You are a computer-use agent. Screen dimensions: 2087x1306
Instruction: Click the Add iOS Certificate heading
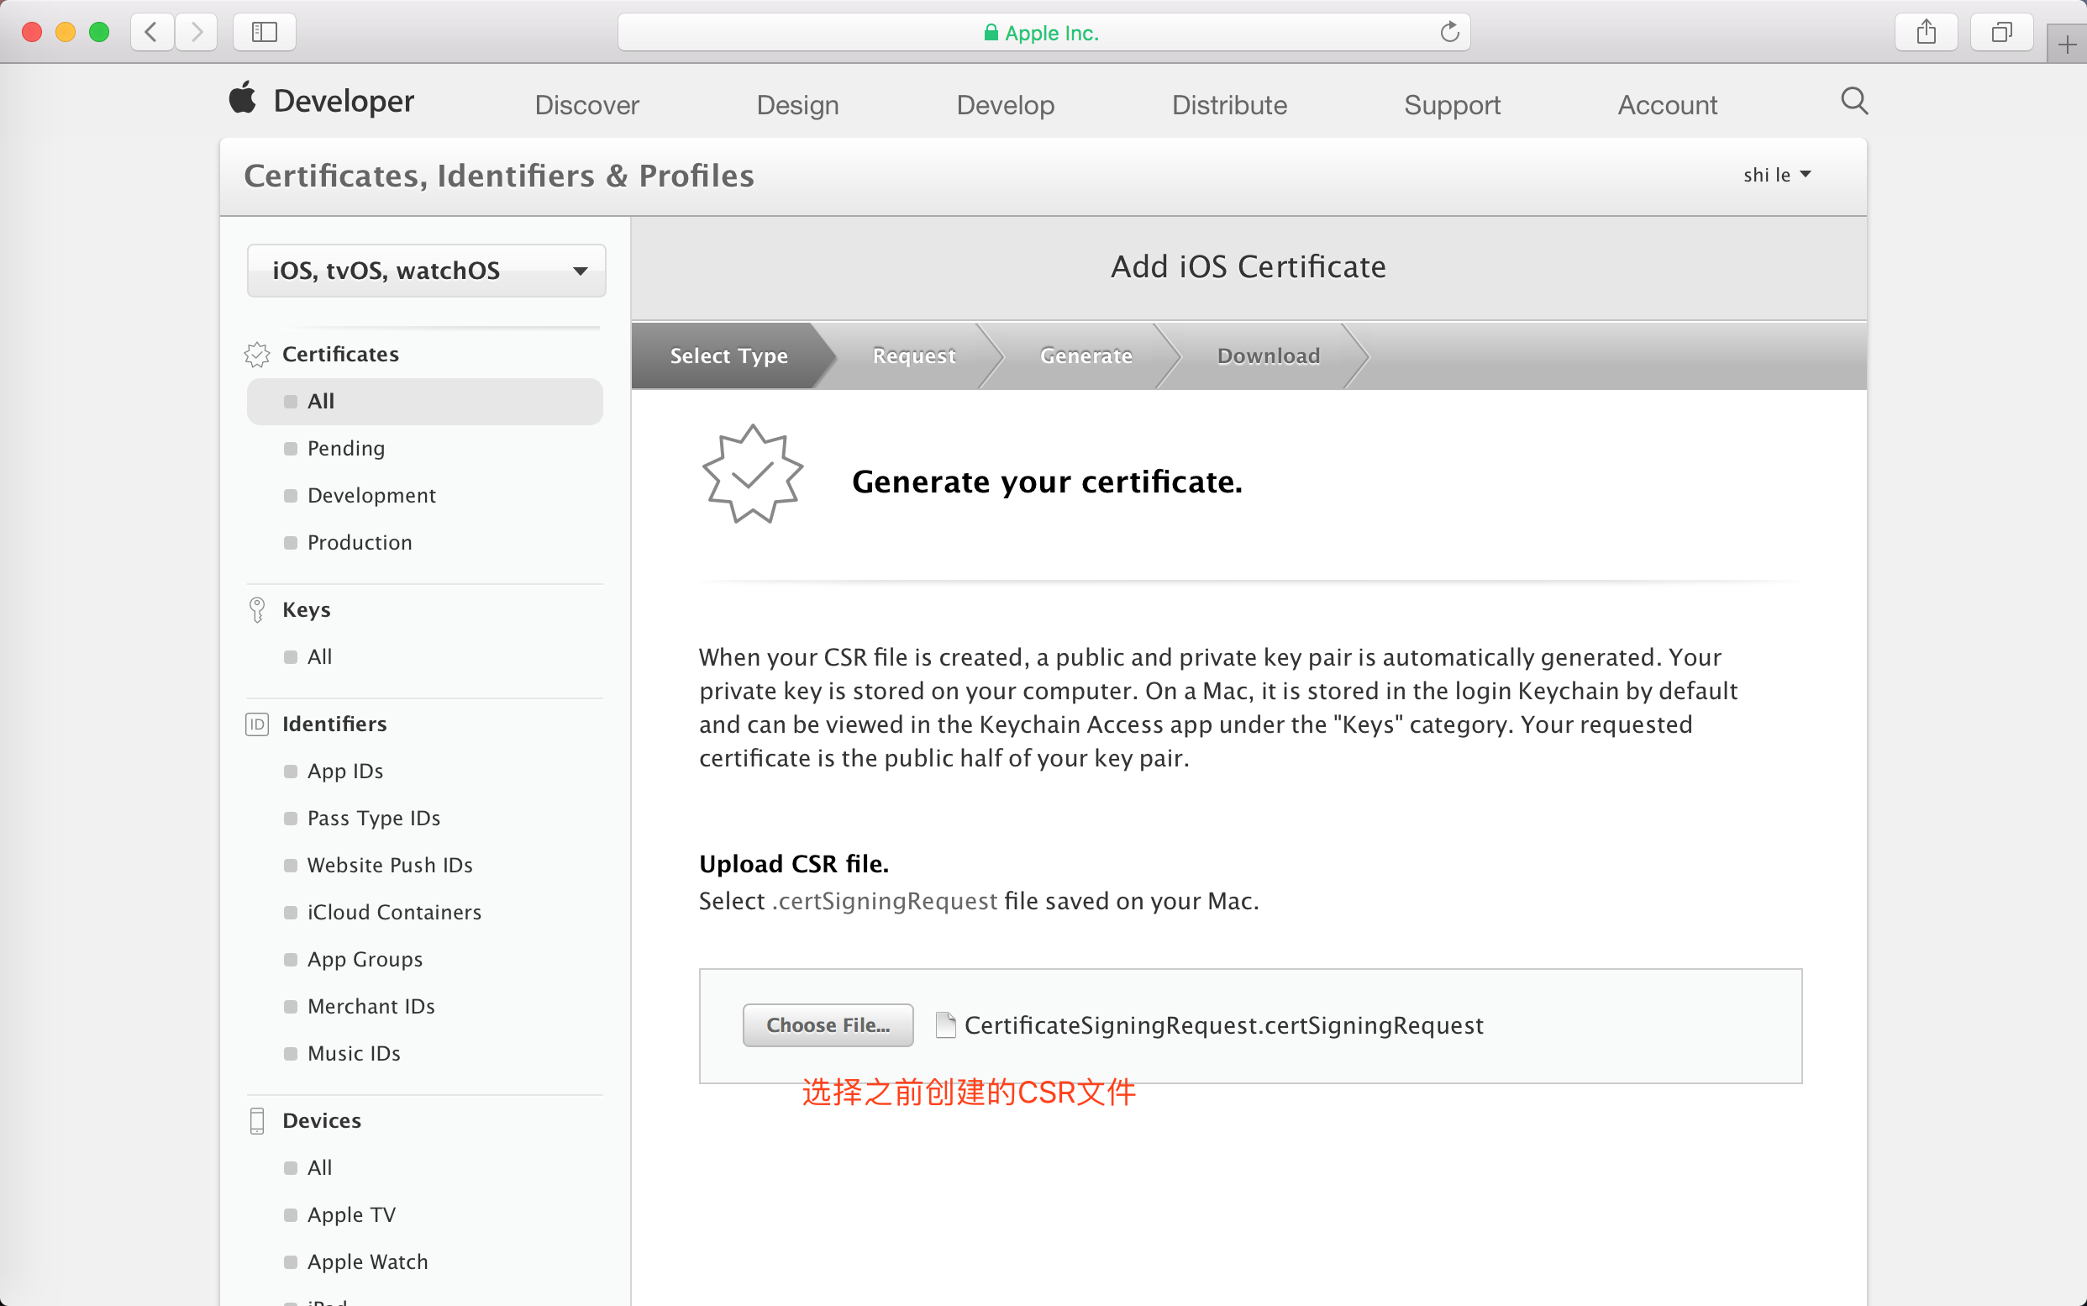[1249, 267]
